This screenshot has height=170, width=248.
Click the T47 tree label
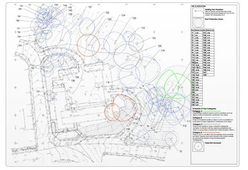[x=136, y=119]
